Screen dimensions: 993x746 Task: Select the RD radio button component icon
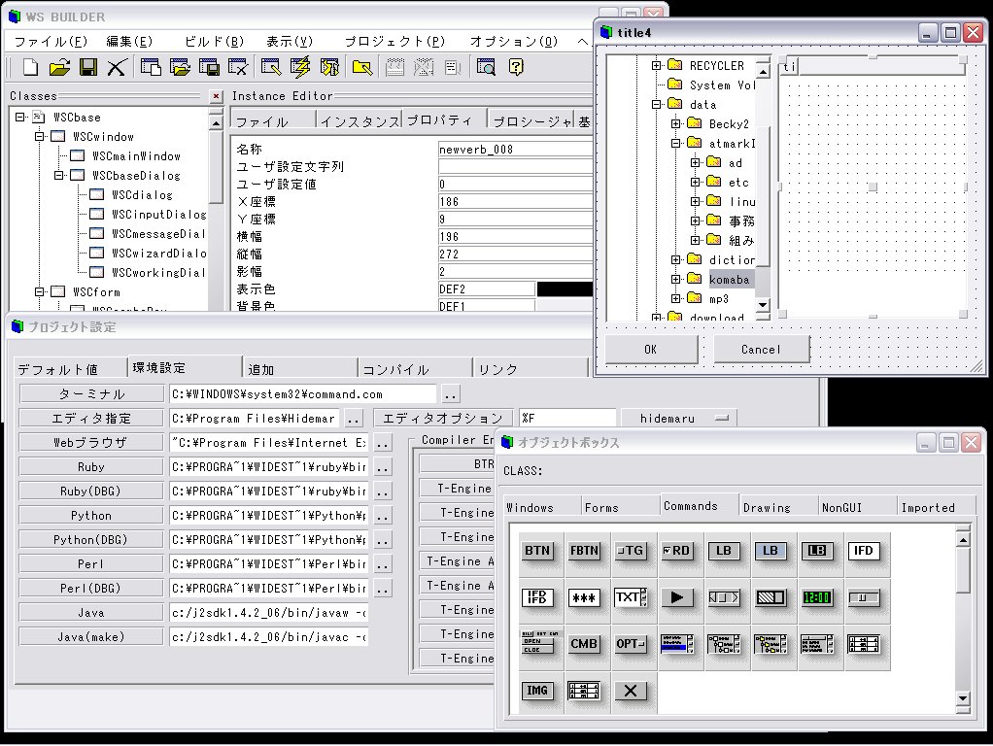(x=677, y=550)
